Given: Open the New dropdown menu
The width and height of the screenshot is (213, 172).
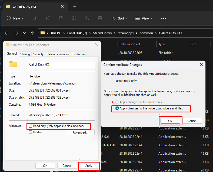Looking at the screenshot, I should point(15,18).
